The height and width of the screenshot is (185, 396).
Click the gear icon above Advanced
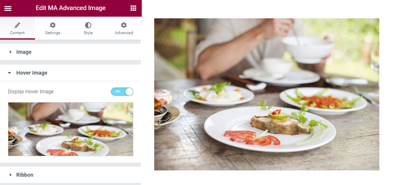click(124, 25)
